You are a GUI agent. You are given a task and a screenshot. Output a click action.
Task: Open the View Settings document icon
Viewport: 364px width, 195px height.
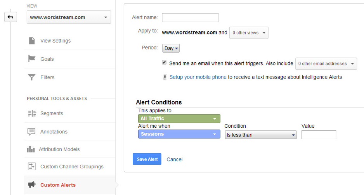[x=32, y=41]
